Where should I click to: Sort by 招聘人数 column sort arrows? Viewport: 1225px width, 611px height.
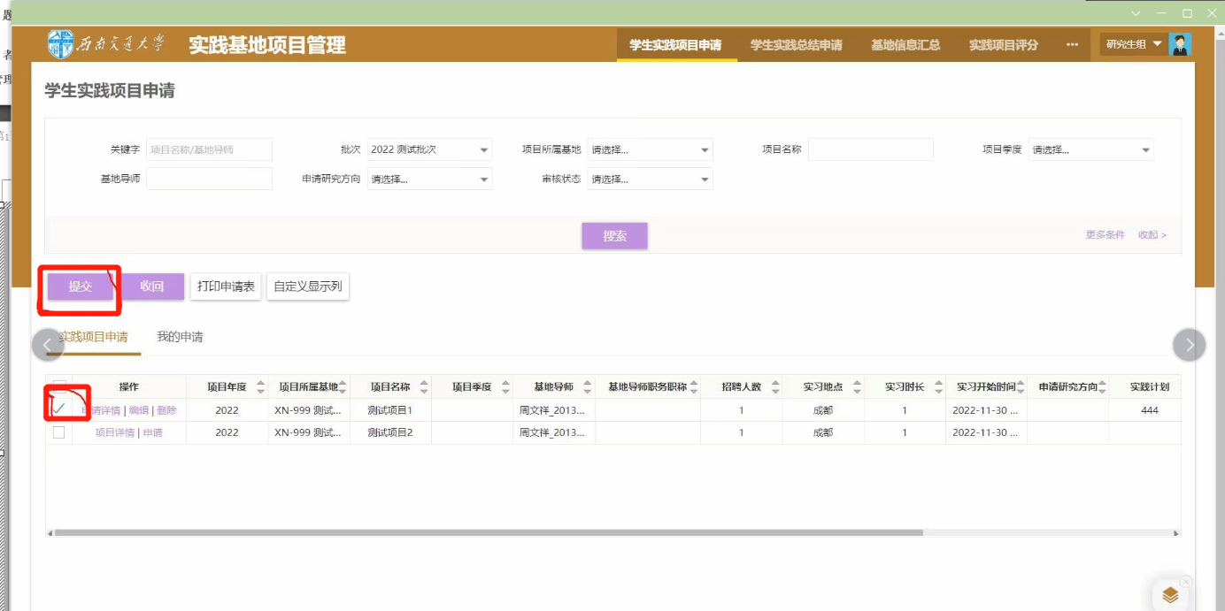pyautogui.click(x=774, y=387)
